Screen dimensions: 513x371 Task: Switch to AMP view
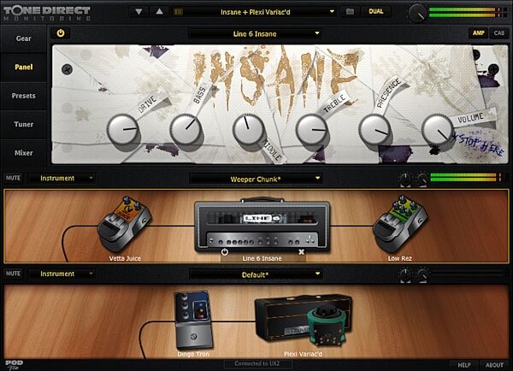(x=478, y=32)
